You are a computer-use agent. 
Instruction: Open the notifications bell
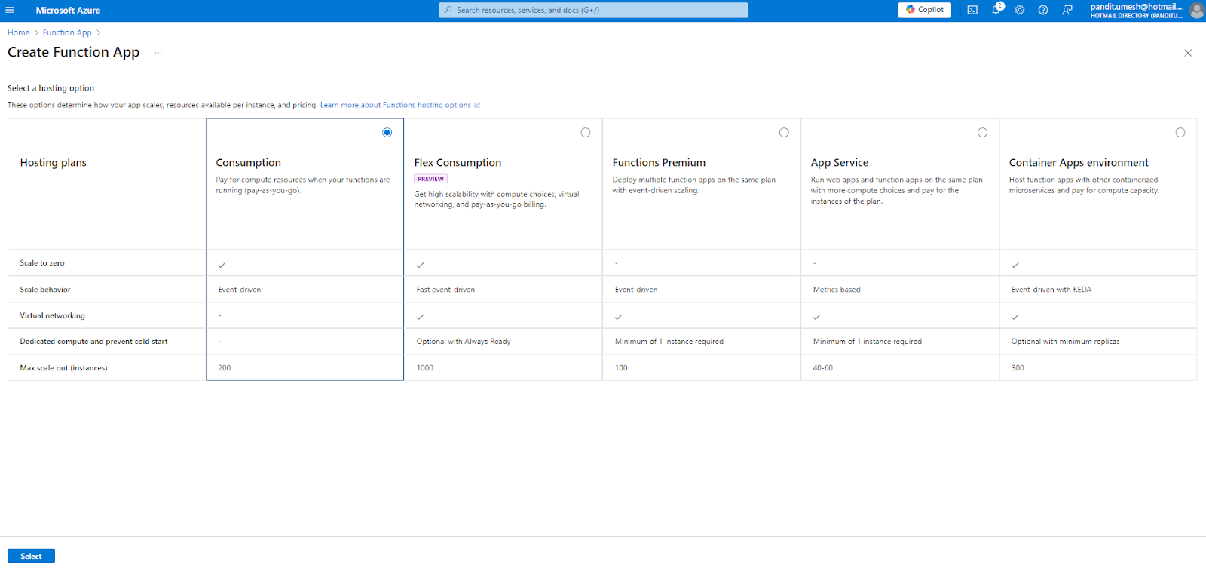[996, 10]
